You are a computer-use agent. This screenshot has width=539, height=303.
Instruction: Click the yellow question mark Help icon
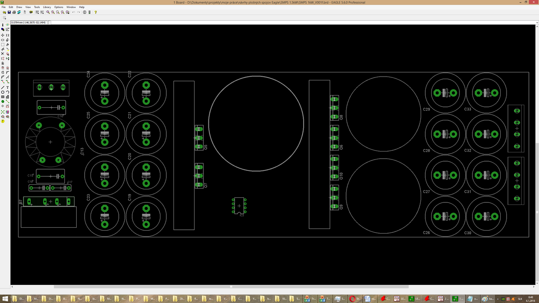pos(96,12)
